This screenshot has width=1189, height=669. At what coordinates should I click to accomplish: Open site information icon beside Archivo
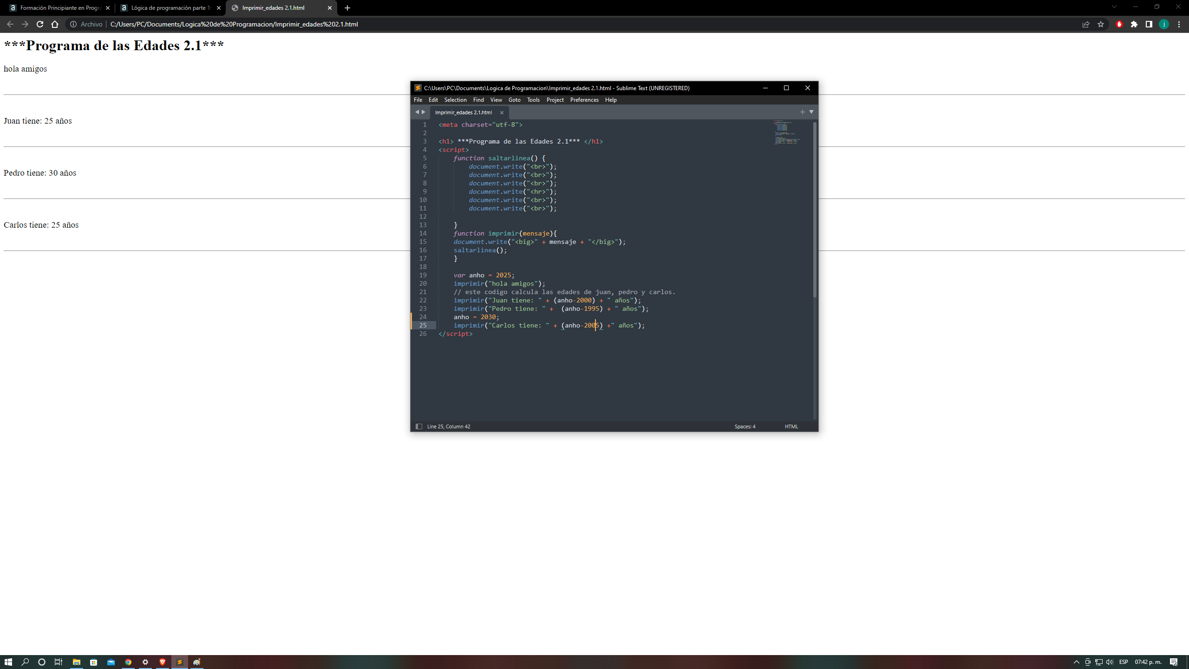click(x=73, y=24)
